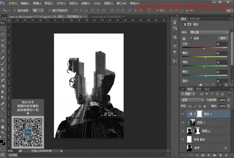Click the 3D workspace button in options bar

(x=228, y=11)
